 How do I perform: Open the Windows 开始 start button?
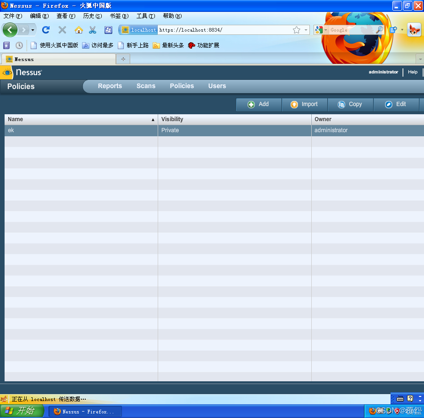pos(22,411)
